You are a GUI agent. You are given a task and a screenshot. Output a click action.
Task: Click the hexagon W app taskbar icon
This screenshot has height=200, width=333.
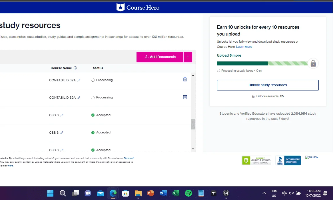pyautogui.click(x=226, y=193)
